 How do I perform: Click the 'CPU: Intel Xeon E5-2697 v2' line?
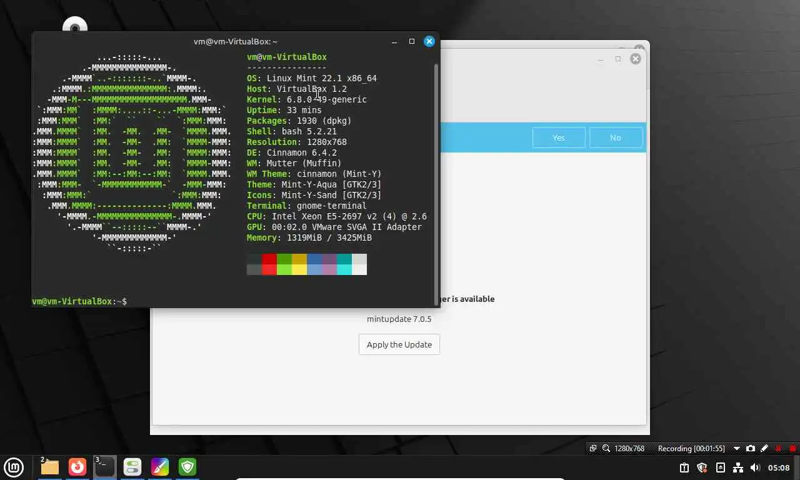[337, 216]
